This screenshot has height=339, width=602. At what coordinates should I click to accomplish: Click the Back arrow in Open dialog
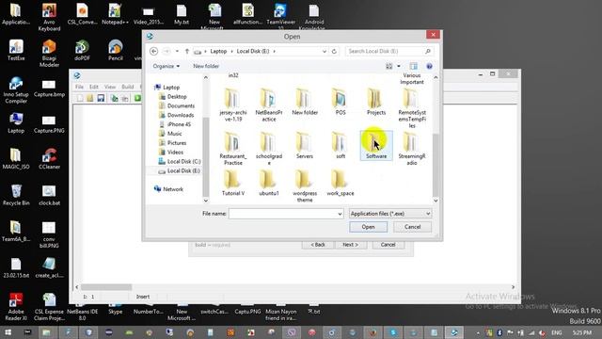154,51
